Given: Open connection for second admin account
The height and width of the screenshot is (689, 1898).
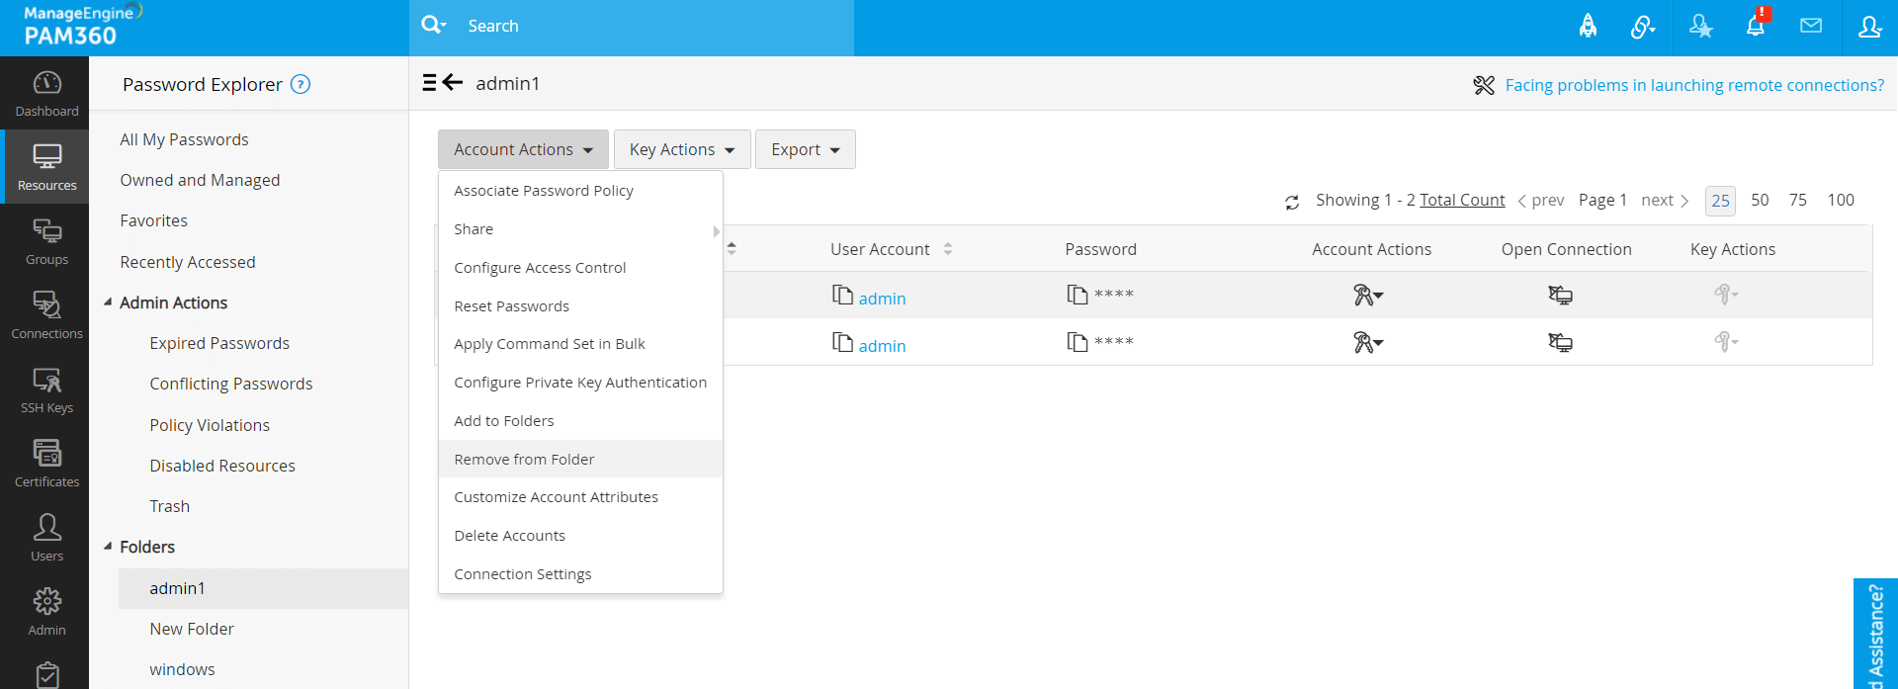Looking at the screenshot, I should [1560, 343].
